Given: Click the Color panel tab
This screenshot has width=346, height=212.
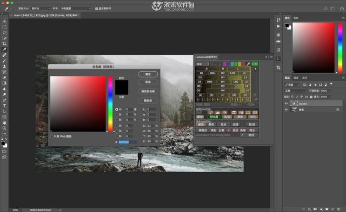Looking at the screenshot, I should pos(287,18).
